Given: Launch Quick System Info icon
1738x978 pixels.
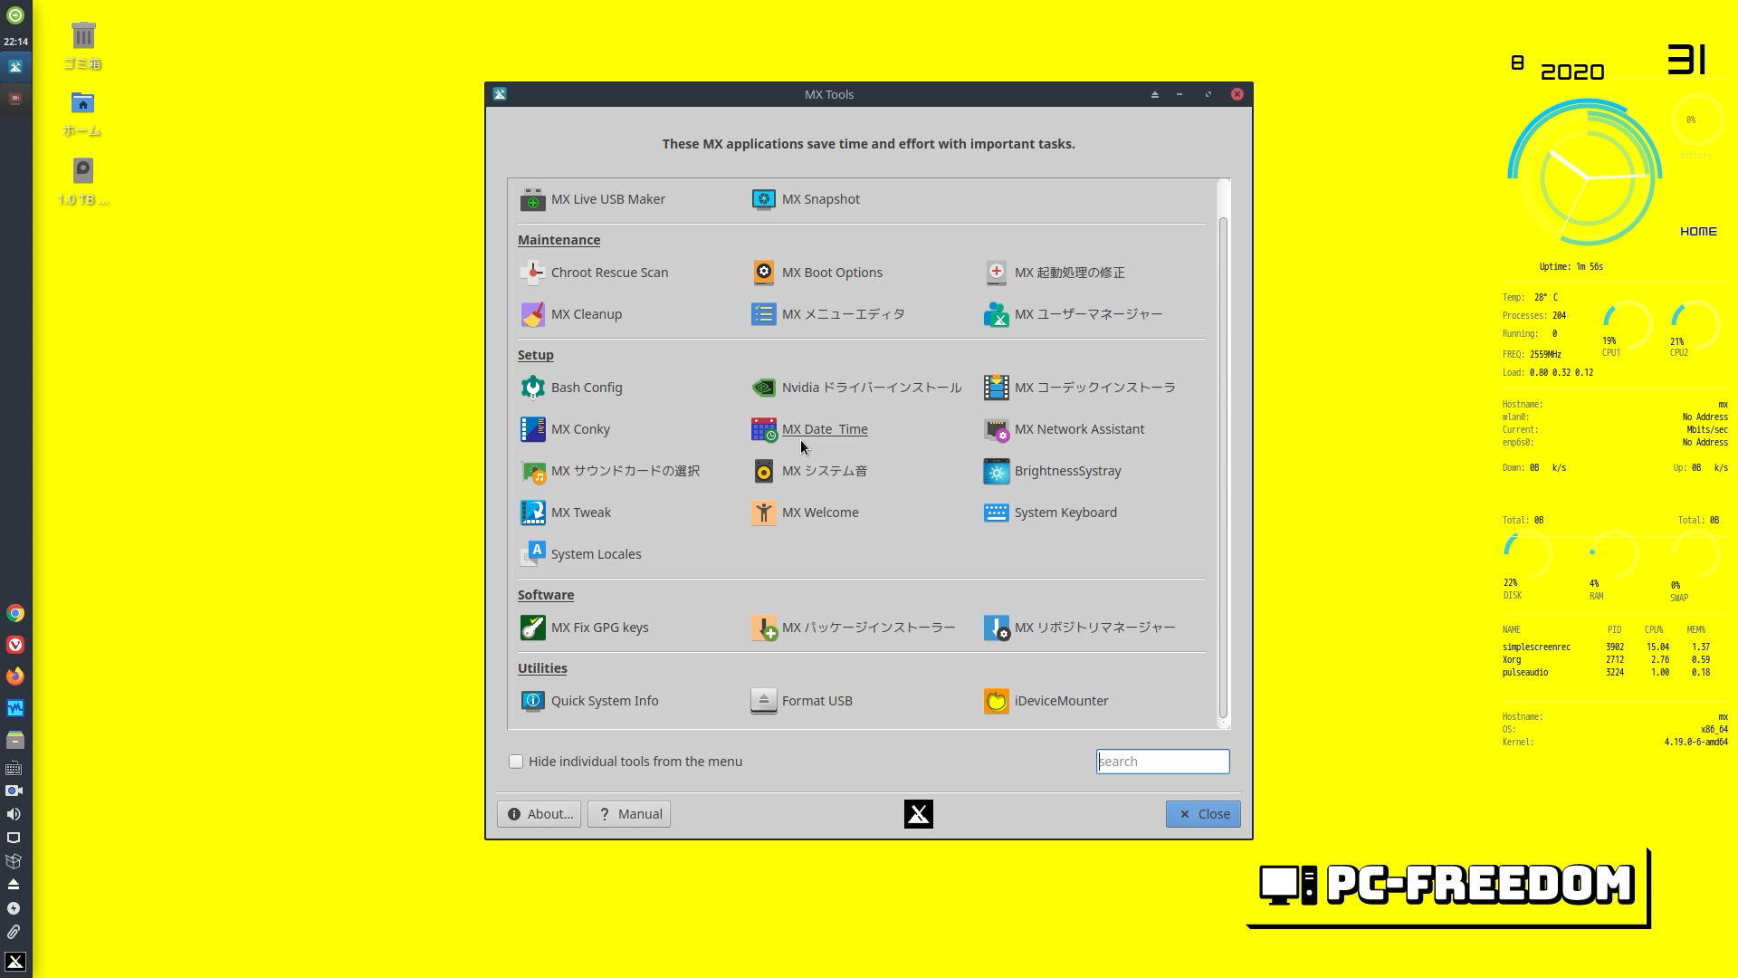Looking at the screenshot, I should 532,701.
